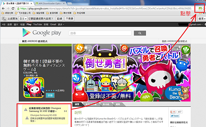
Task: Click the APK Downloader extension icon
Action: 200,9
